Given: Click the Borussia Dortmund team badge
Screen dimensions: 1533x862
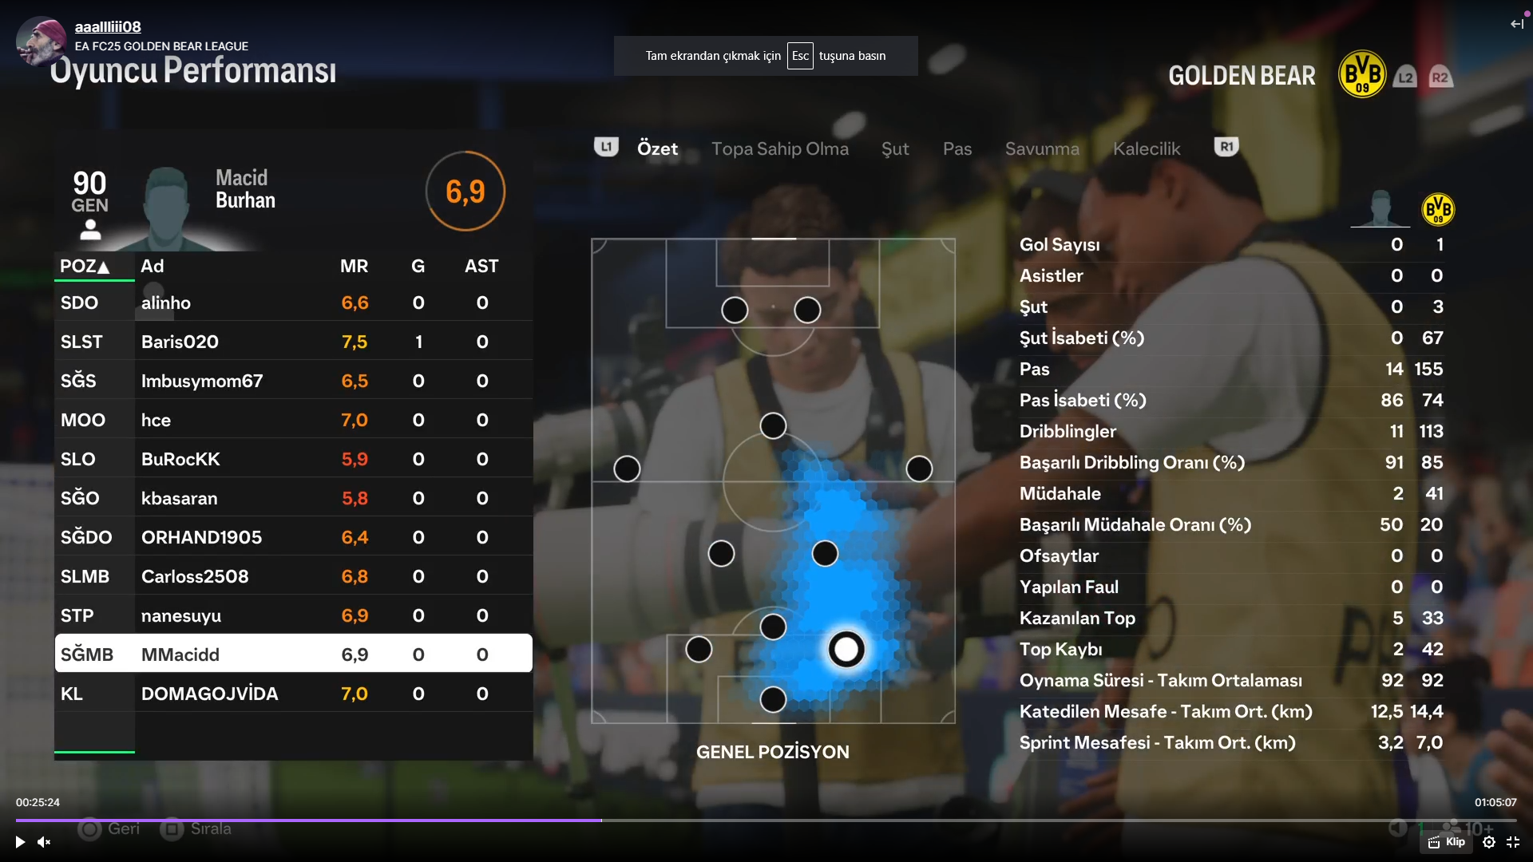Looking at the screenshot, I should pos(1362,74).
